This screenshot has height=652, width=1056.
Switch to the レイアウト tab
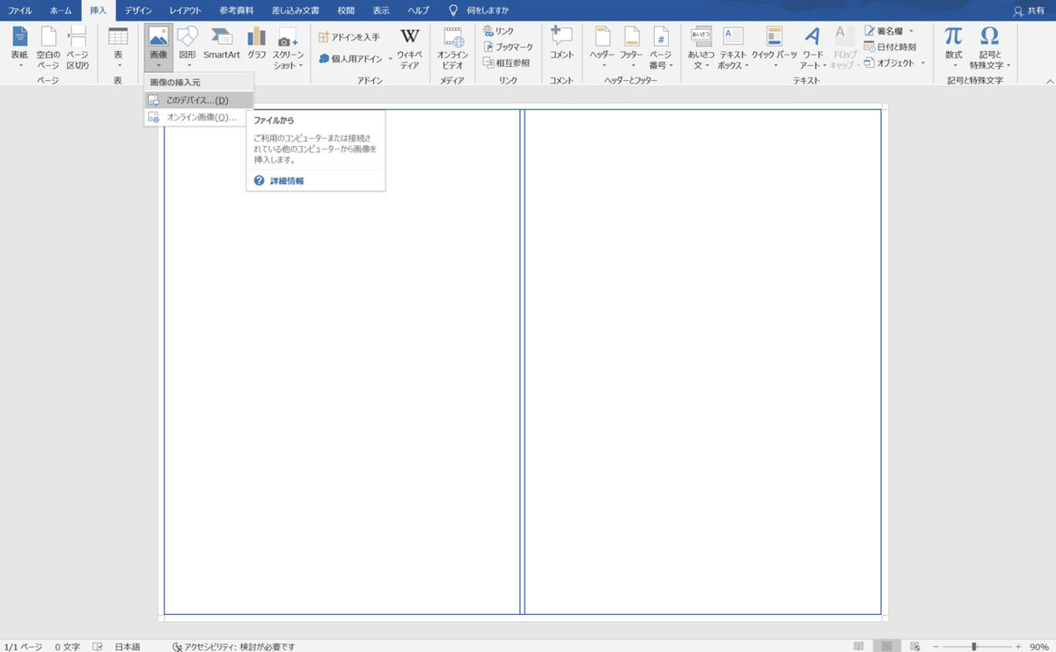pos(184,11)
